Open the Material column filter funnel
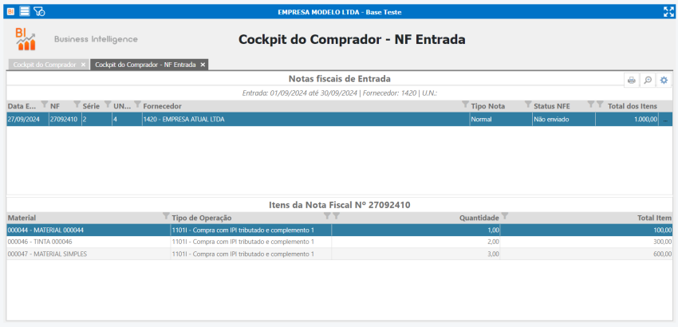This screenshot has height=327, width=678. click(x=166, y=216)
